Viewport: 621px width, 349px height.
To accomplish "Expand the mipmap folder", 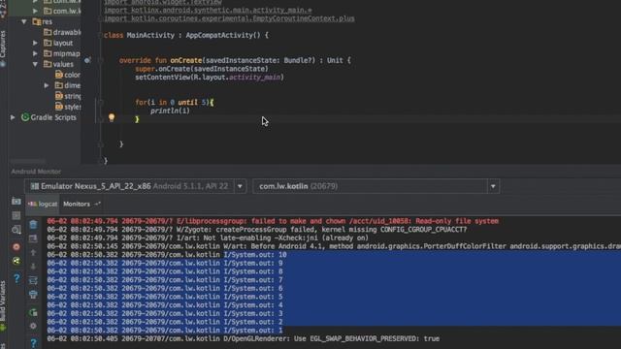I will [x=35, y=53].
